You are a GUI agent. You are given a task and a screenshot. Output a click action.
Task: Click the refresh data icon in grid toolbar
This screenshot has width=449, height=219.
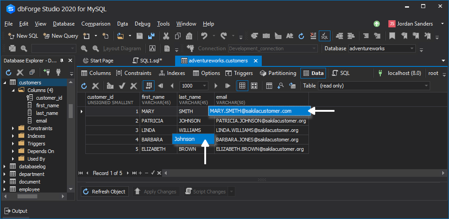tap(84, 86)
